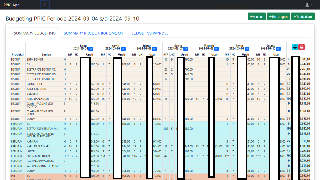The height and width of the screenshot is (180, 320).
Task: Click the +Borongan button
Action: coord(278,17)
